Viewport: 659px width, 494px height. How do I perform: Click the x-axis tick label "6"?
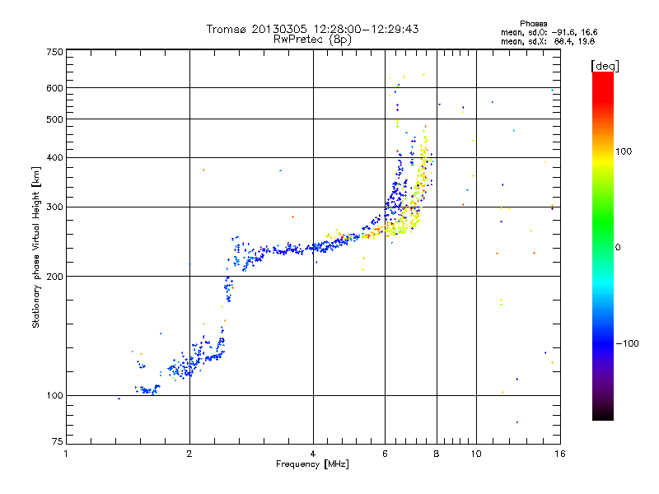pyautogui.click(x=385, y=454)
